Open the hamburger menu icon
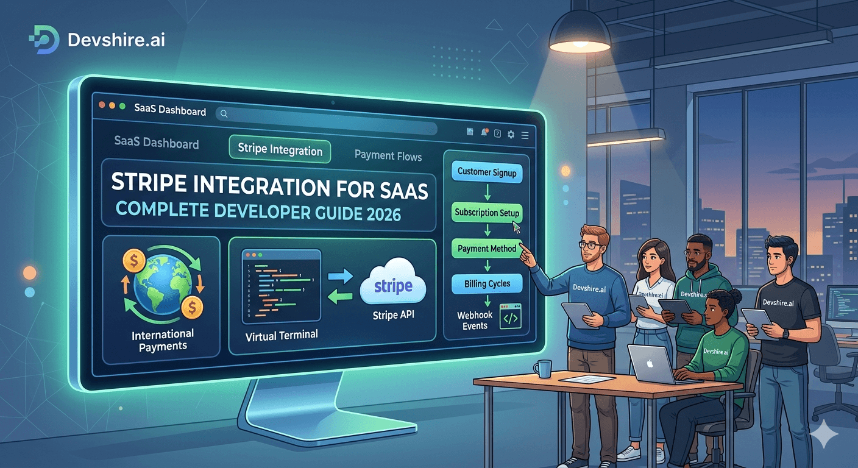The height and width of the screenshot is (468, 858). pos(524,135)
